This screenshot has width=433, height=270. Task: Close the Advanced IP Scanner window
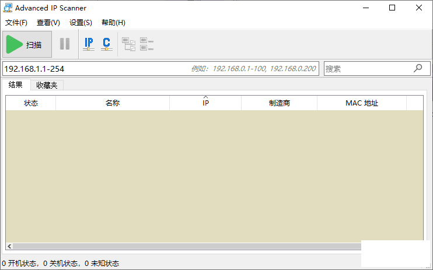418,8
